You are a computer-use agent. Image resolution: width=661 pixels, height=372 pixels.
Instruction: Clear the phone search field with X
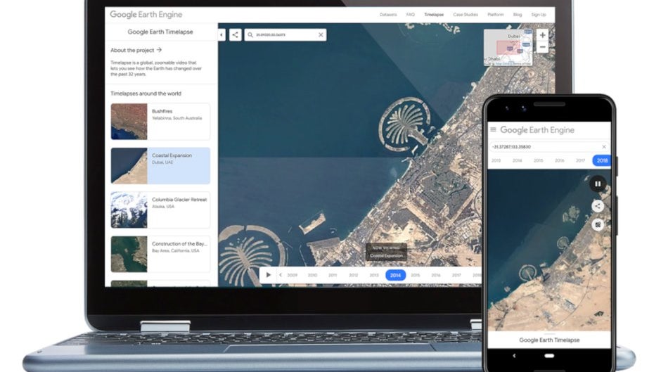point(603,147)
